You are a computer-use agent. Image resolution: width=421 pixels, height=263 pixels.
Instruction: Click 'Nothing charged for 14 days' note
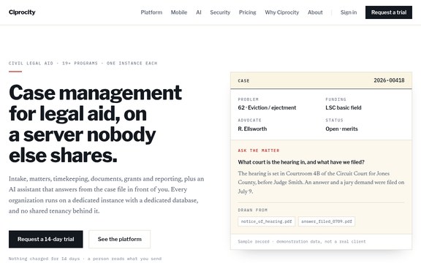click(85, 259)
